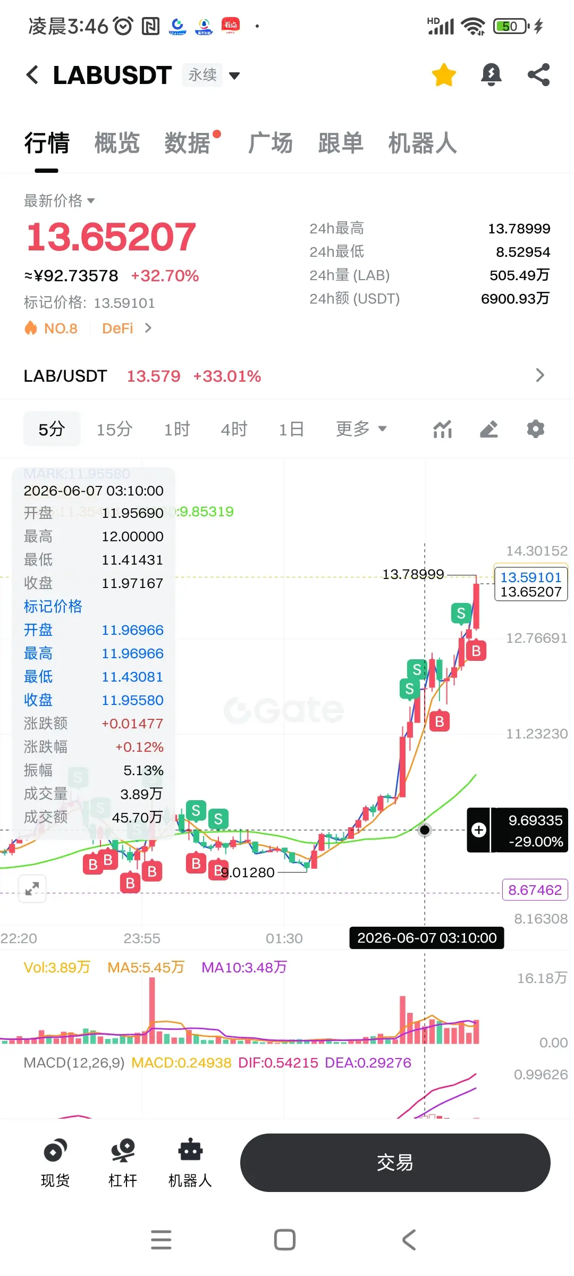Tap the 标记价格: 13.59101 text
Image resolution: width=574 pixels, height=1276 pixels.
89,303
